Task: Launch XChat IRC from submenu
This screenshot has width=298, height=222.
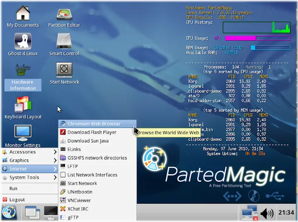Action: tap(97, 209)
